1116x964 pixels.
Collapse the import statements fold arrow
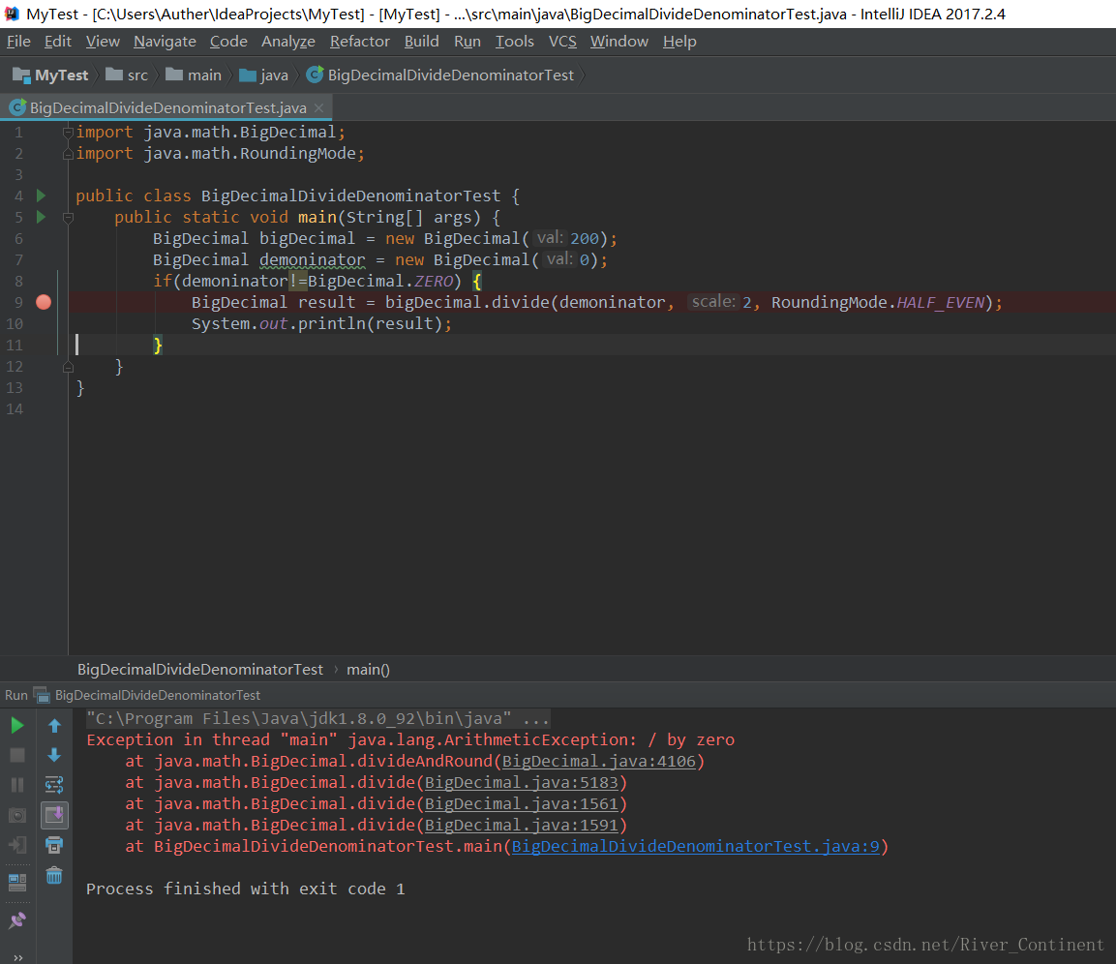67,132
